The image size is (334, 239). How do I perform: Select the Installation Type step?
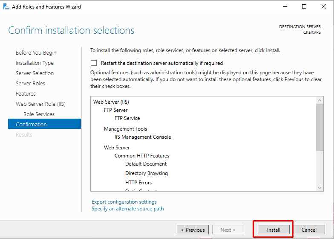(35, 63)
